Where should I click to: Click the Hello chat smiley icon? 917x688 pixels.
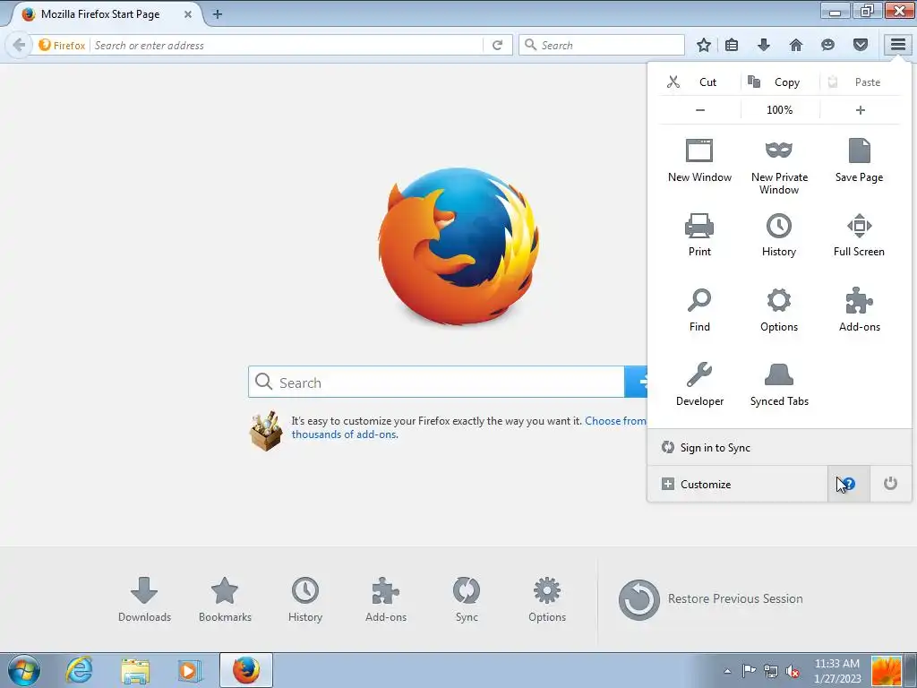(827, 45)
